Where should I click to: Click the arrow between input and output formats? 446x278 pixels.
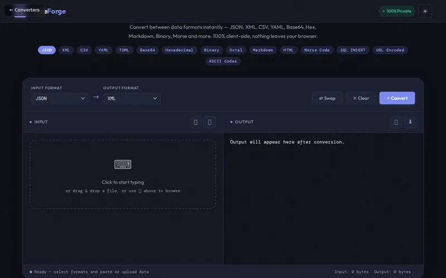(96, 97)
